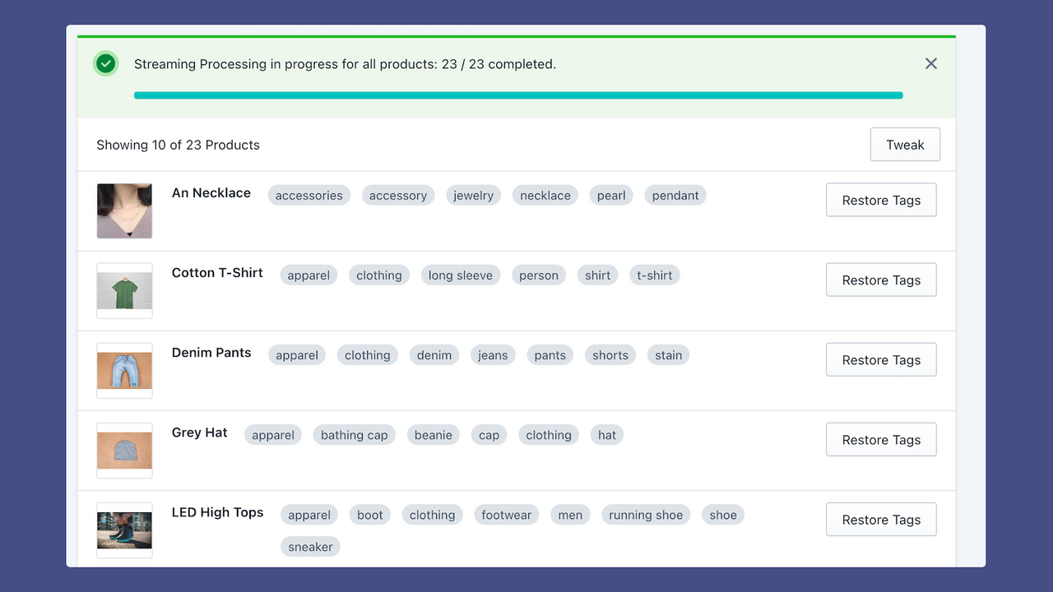Select the 'LED High Tops' product title
This screenshot has height=592, width=1053.
point(218,511)
